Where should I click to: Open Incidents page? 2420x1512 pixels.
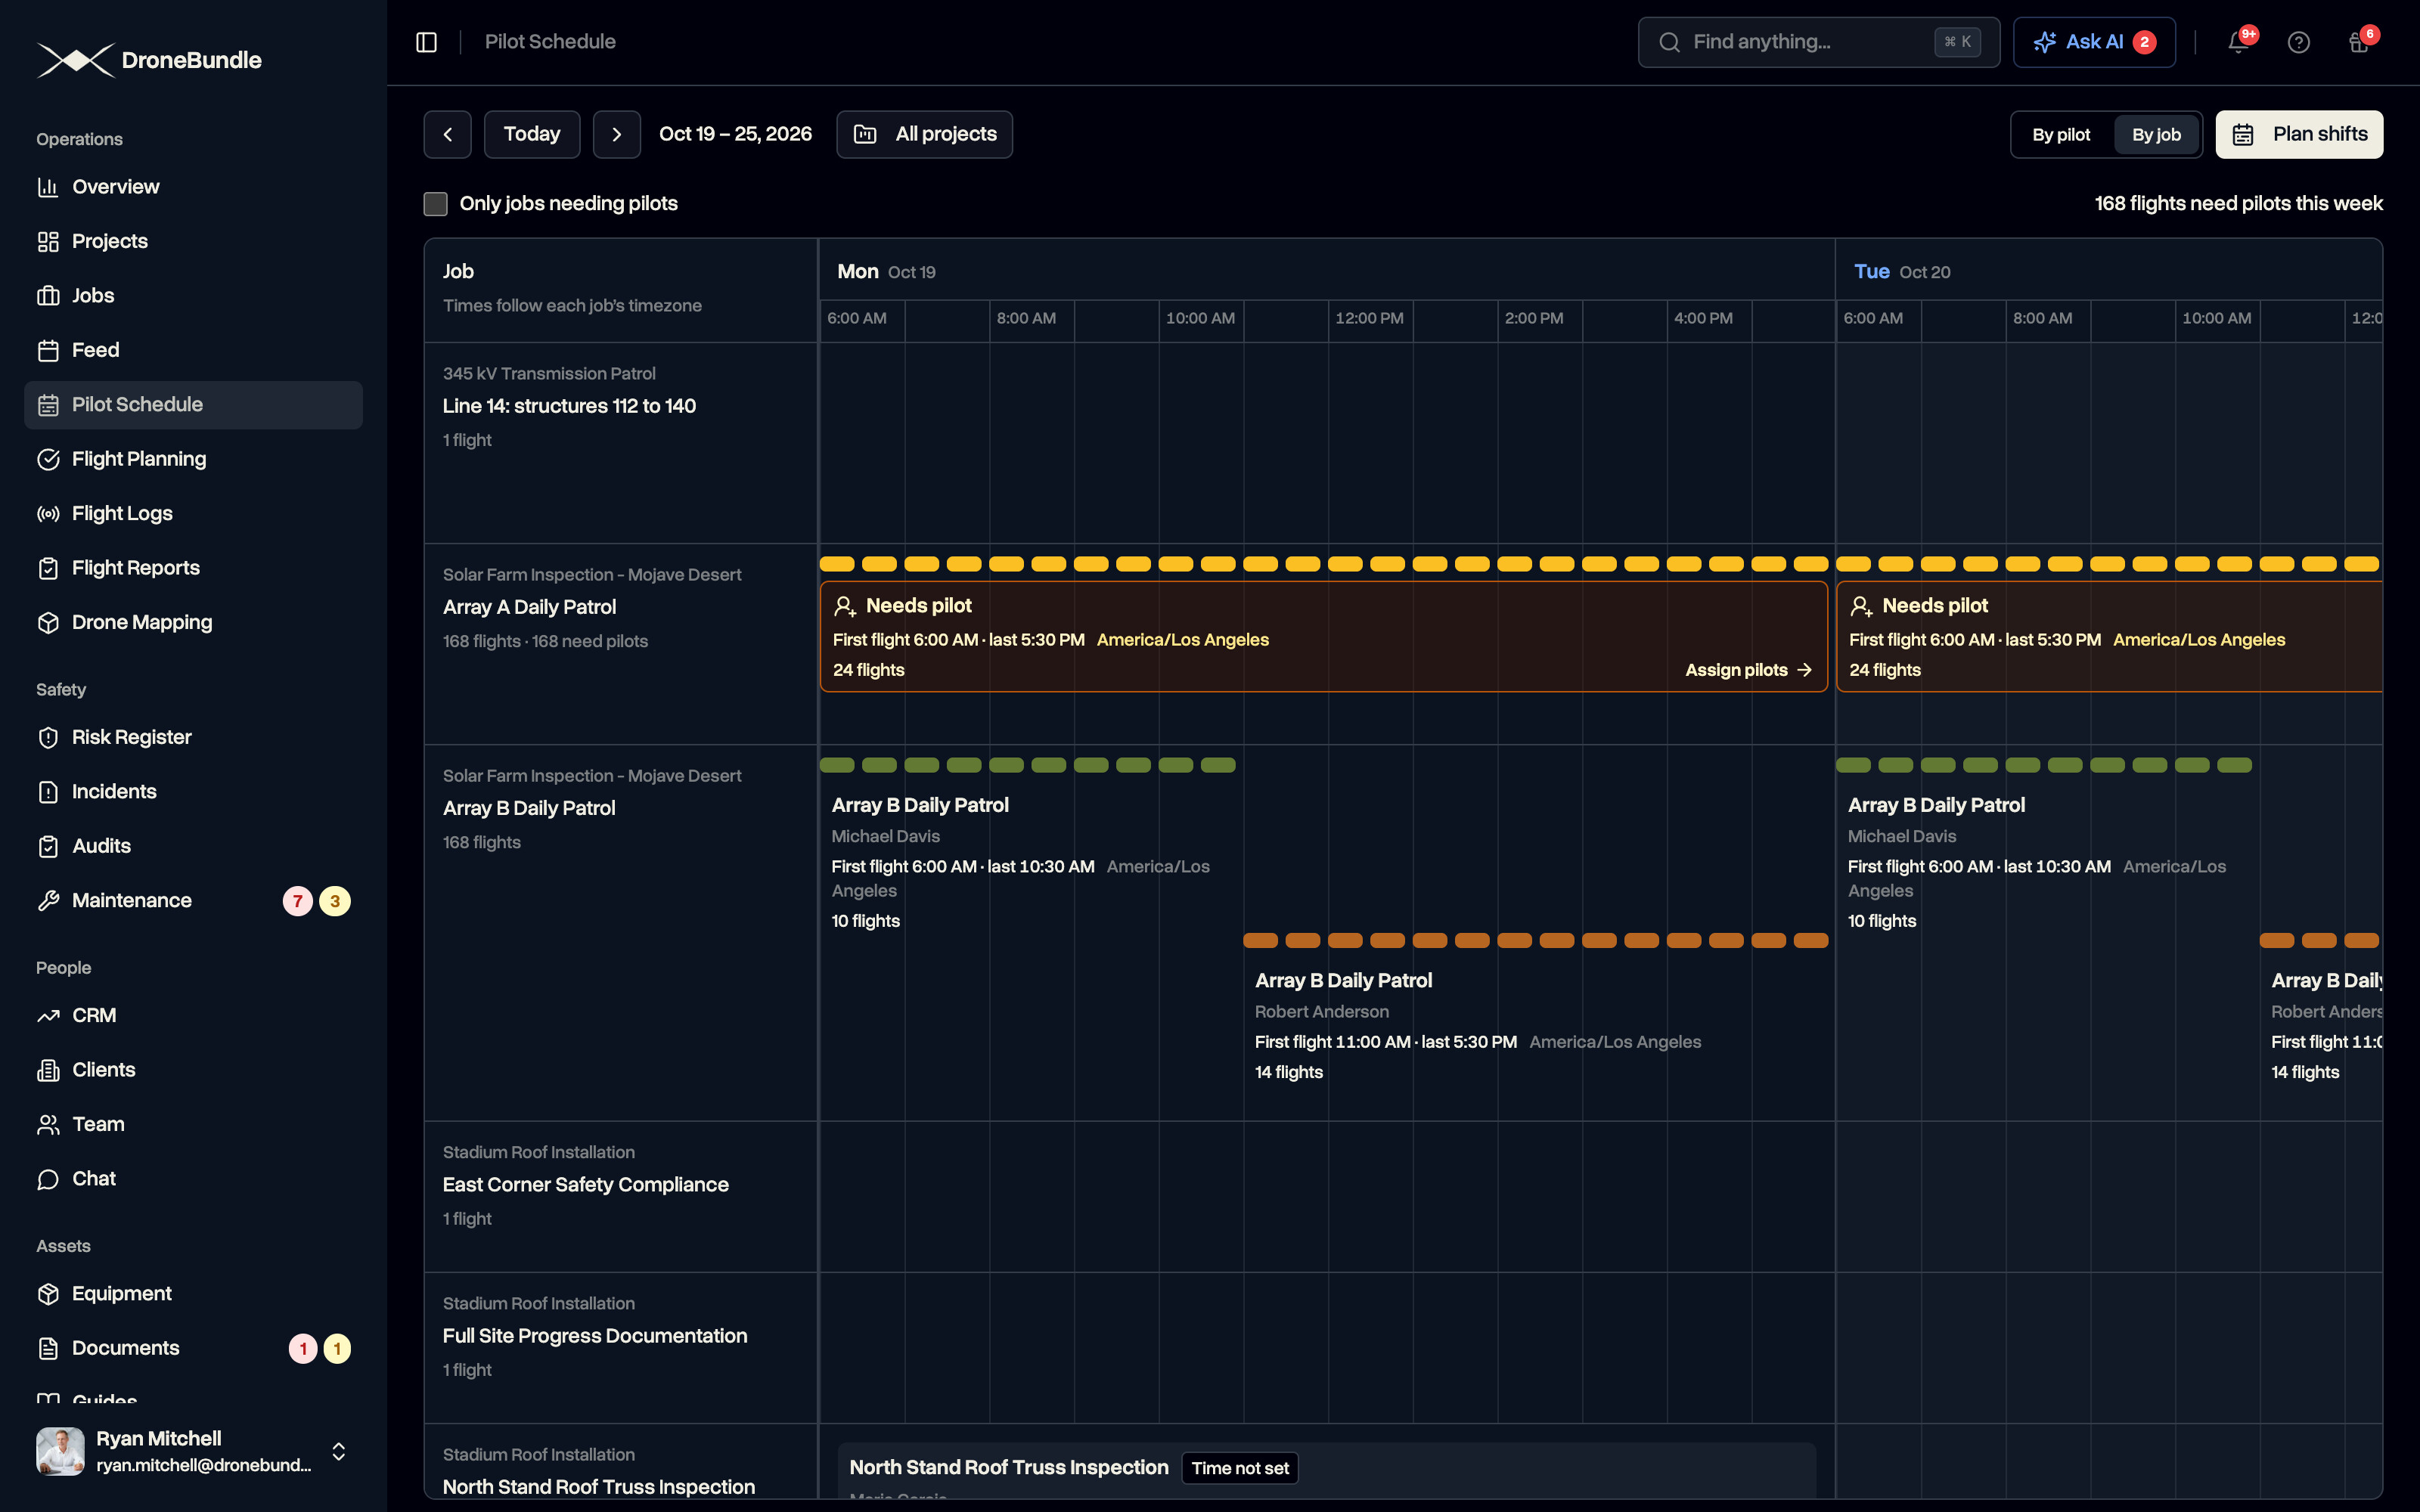coord(193,792)
